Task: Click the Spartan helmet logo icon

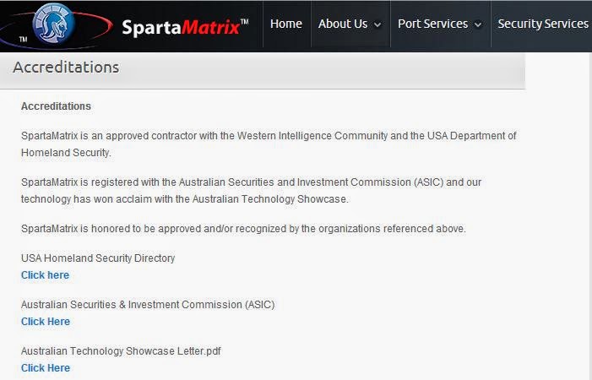Action: (x=53, y=24)
